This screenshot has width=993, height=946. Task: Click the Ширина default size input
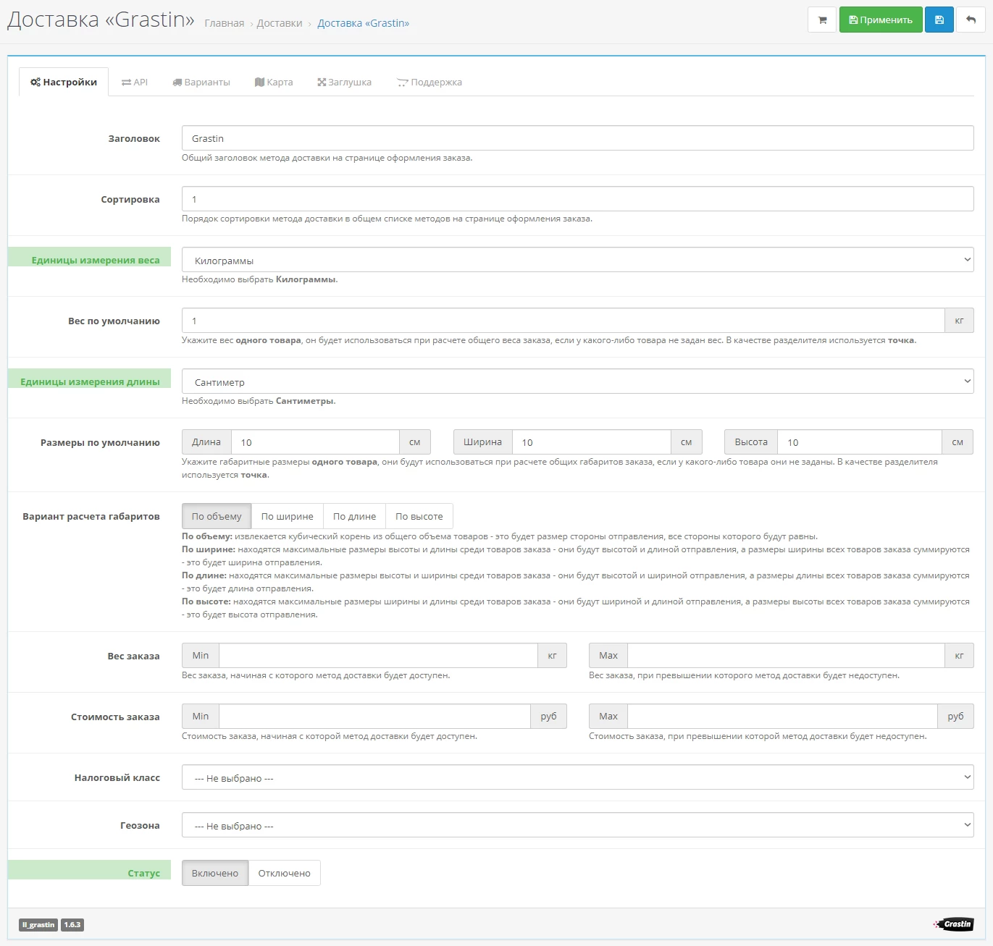tap(592, 442)
